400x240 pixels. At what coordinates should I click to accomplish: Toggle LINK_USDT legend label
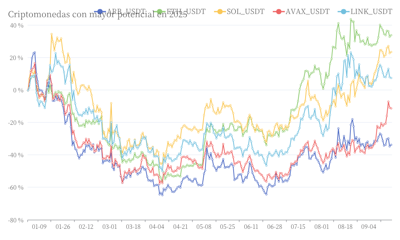click(371, 12)
